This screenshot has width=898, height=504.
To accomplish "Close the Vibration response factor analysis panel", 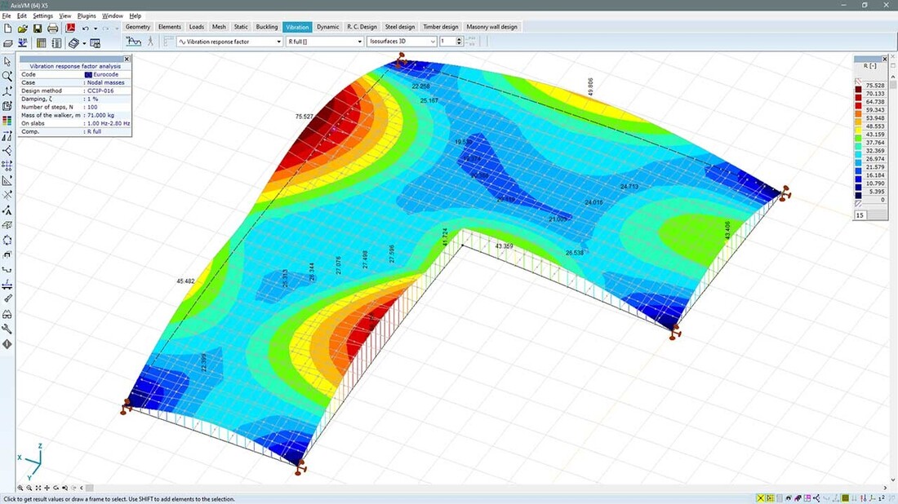I will [x=127, y=59].
